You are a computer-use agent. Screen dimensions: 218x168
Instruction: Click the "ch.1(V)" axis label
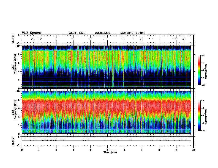point(13,39)
